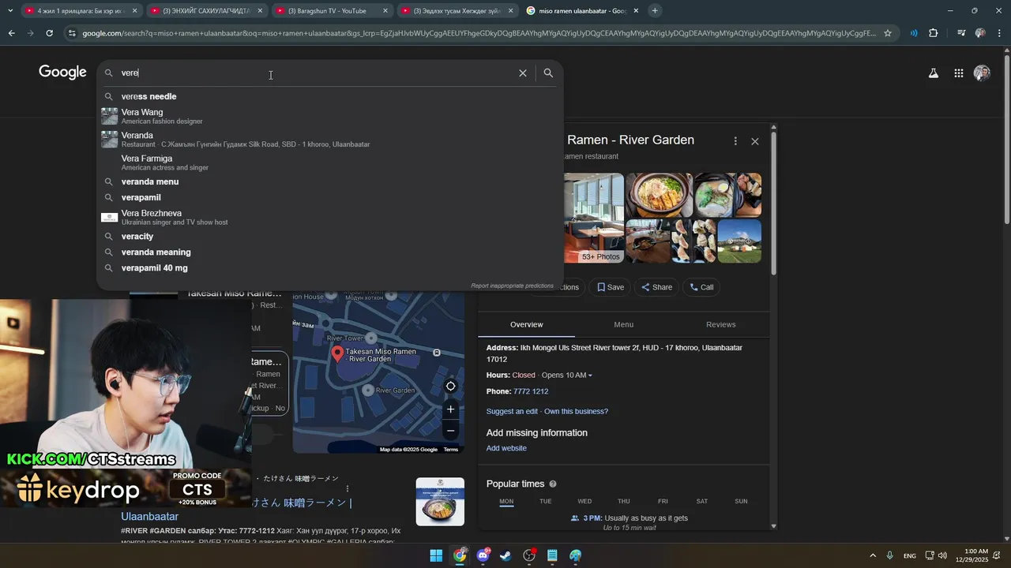Select the SUN popular times day

[741, 501]
